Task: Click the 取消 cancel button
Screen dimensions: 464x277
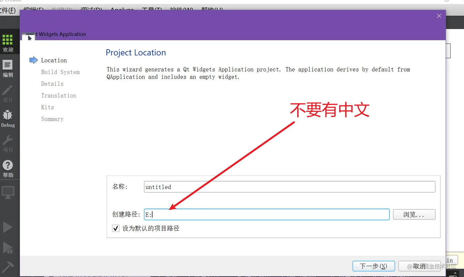Action: pos(419,266)
